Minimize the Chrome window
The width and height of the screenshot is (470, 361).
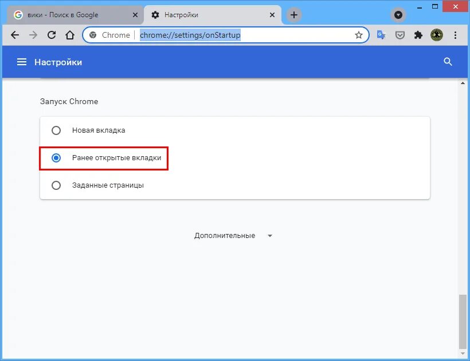pos(420,7)
